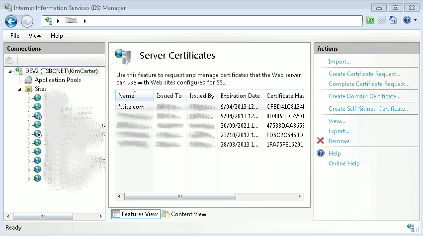Click the Home icon in the toolbar
The height and width of the screenshot is (236, 423).
coord(393,20)
